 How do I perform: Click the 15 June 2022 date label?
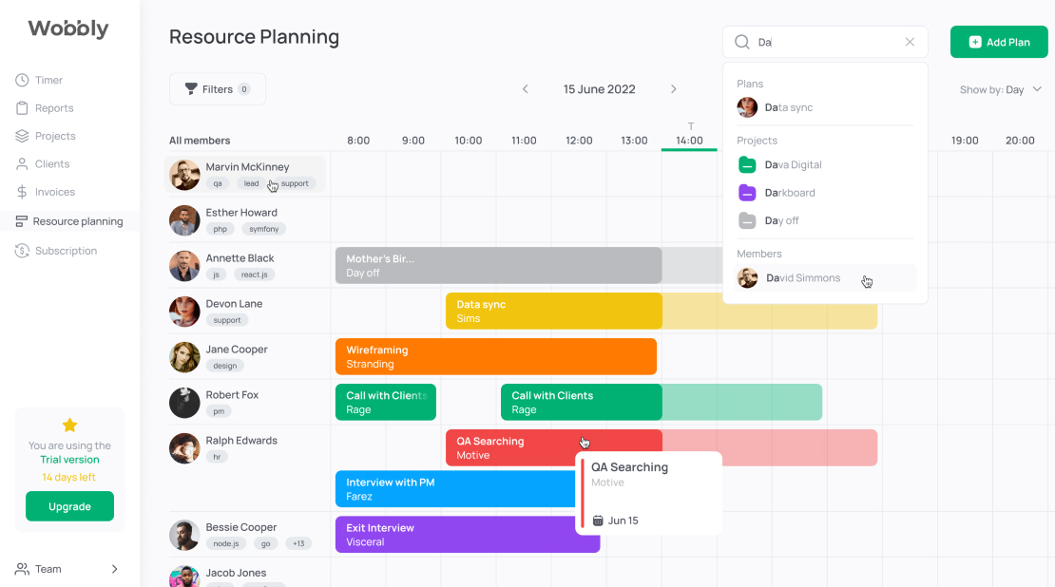coord(600,89)
